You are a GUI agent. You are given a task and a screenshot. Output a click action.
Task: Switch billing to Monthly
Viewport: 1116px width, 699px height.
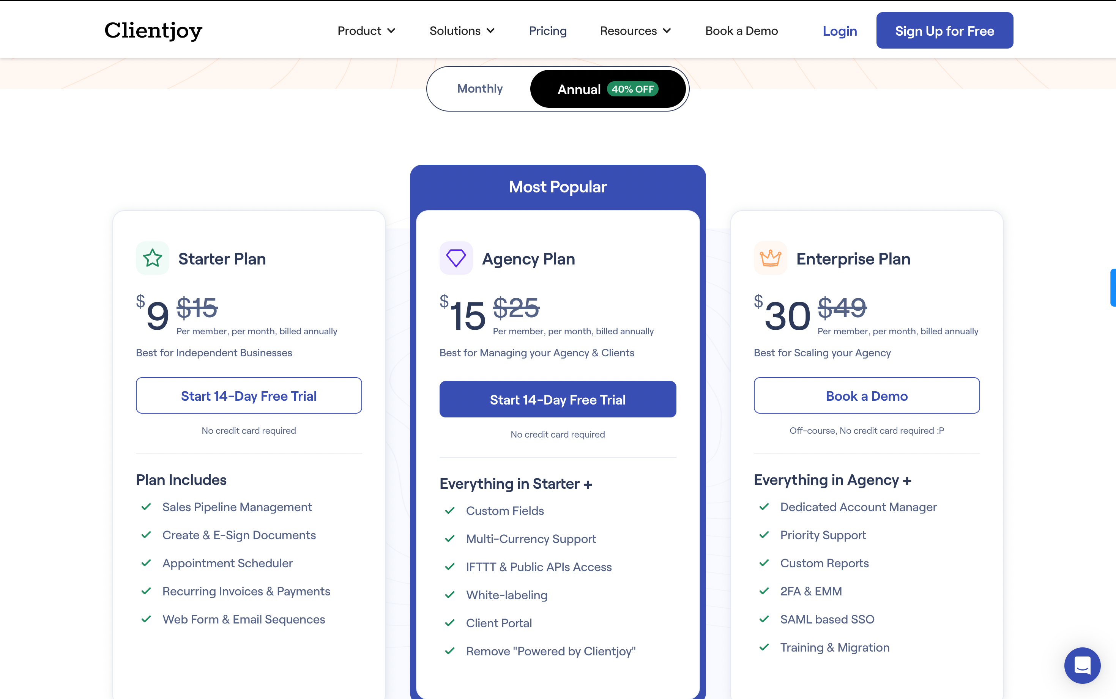coord(479,88)
